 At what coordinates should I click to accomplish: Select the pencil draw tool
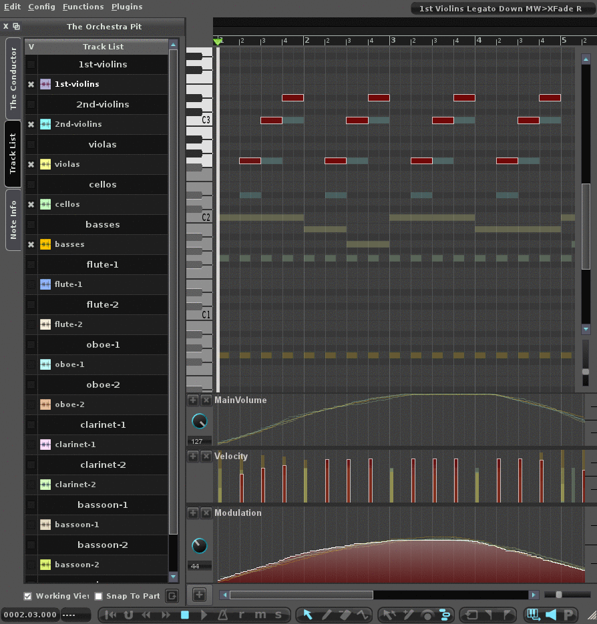327,615
